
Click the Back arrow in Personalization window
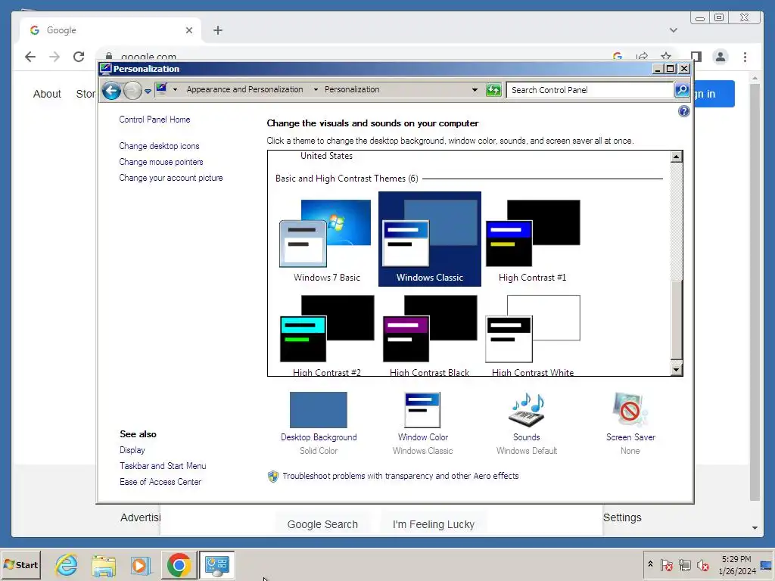pyautogui.click(x=112, y=91)
